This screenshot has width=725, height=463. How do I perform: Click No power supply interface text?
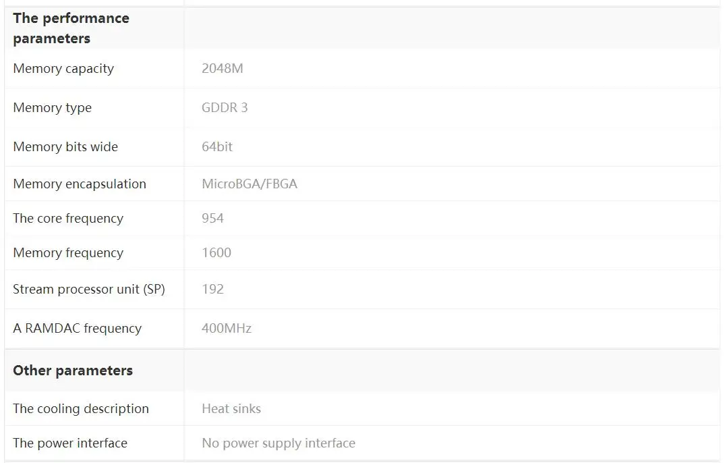point(279,443)
